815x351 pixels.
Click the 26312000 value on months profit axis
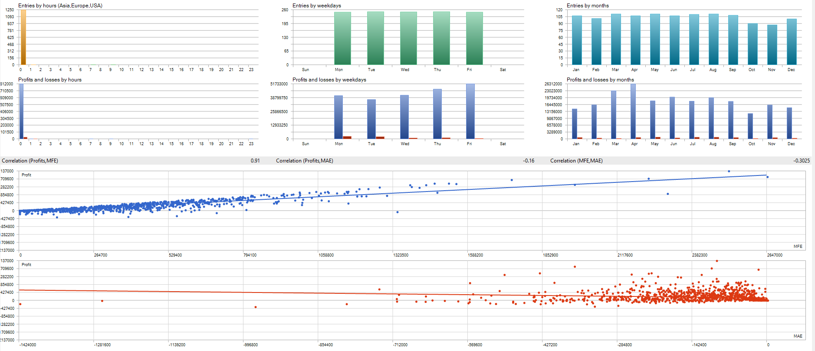tap(553, 84)
